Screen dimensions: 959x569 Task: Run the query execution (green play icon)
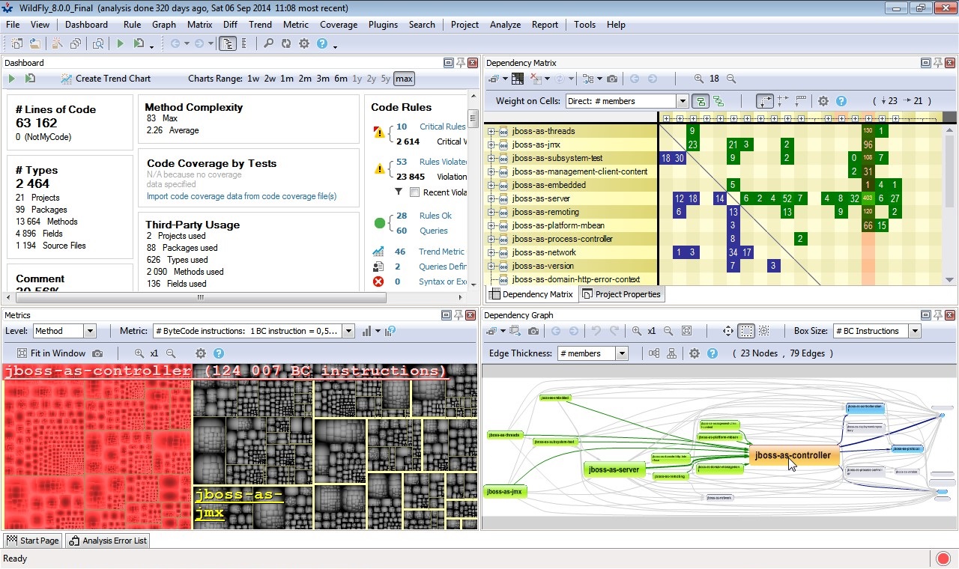pyautogui.click(x=121, y=43)
